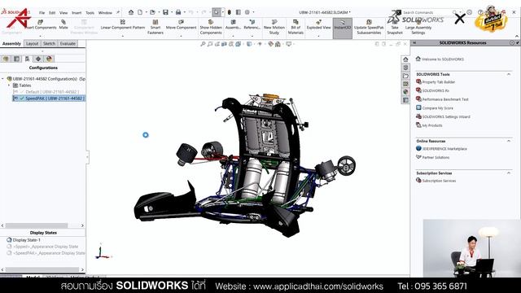Launch Smart Fasteners

pyautogui.click(x=155, y=27)
